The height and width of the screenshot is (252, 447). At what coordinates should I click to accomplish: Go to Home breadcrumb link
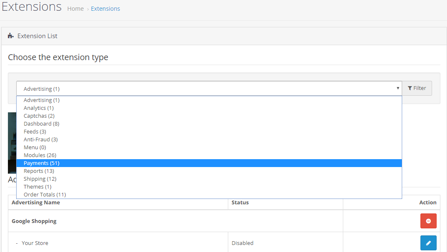pyautogui.click(x=76, y=9)
